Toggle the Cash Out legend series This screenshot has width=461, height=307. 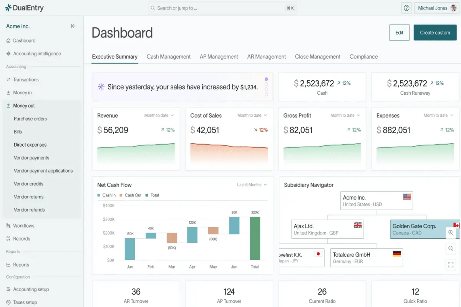(130, 195)
